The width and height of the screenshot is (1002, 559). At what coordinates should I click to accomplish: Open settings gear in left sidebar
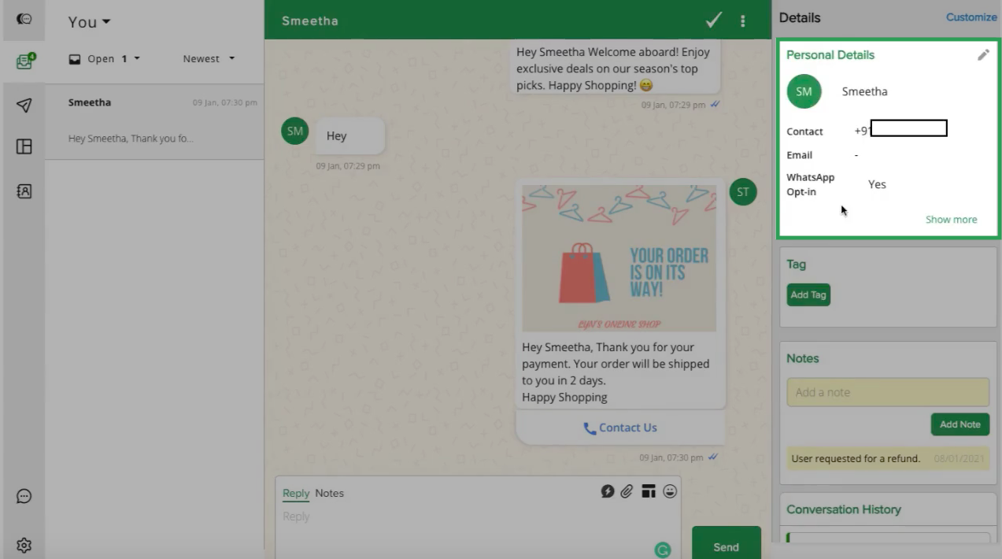pyautogui.click(x=24, y=545)
